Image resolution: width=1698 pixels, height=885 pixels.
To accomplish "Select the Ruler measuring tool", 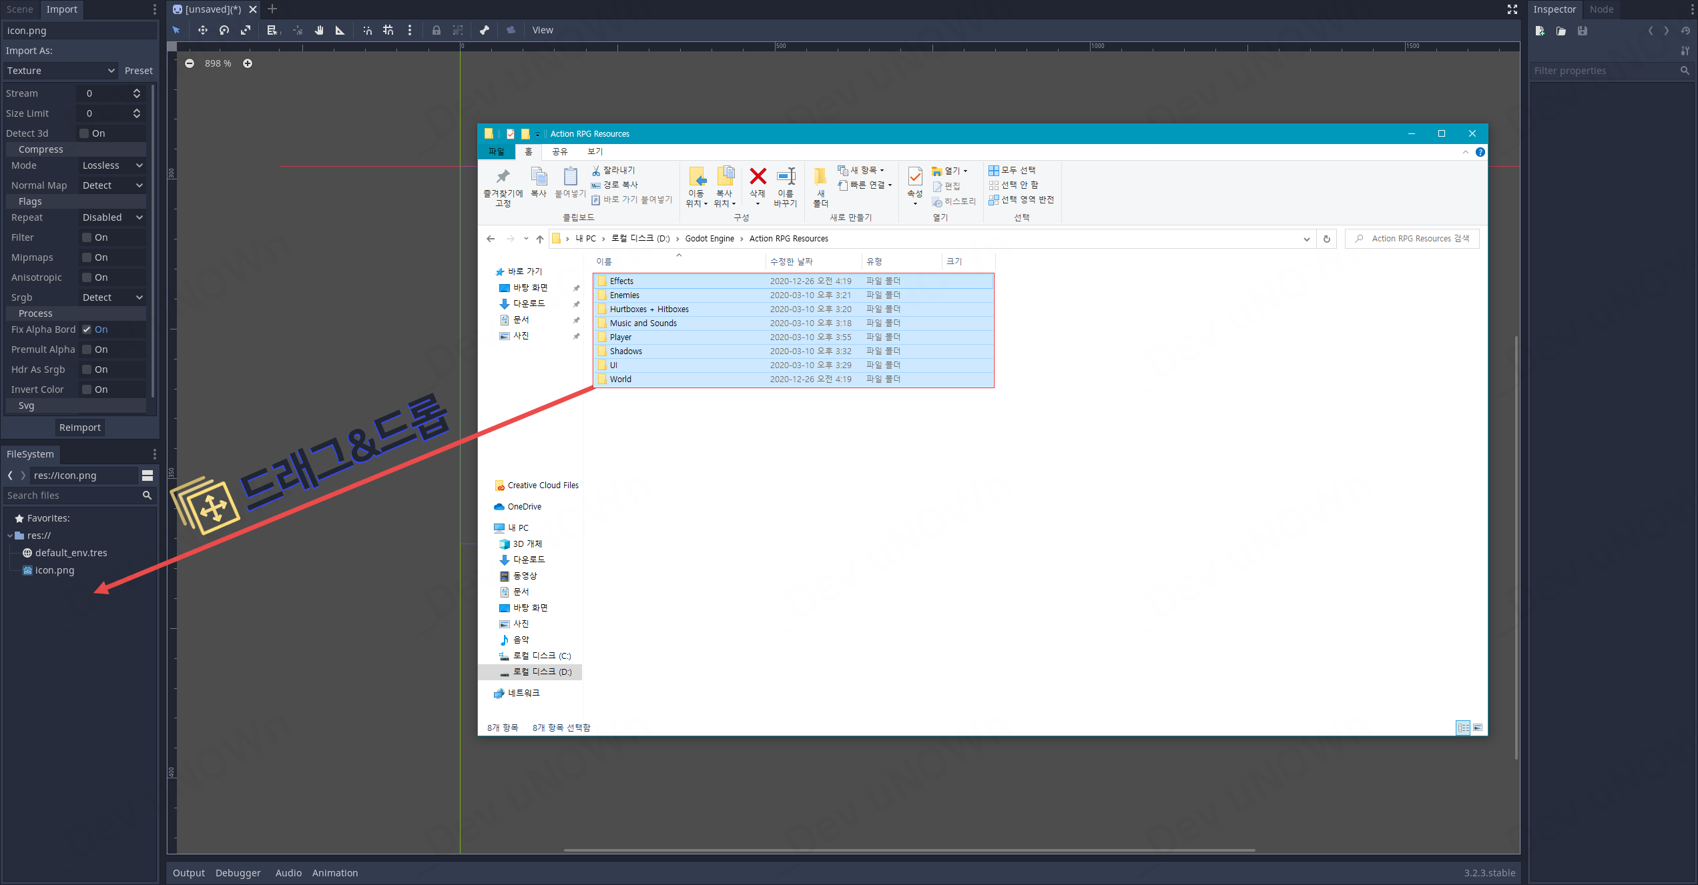I will (340, 30).
